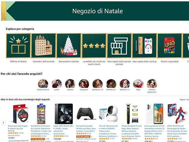Image resolution: width=189 pixels, height=142 pixels.
Task: Choose the Bebè recipient circle
Action: tap(139, 83)
